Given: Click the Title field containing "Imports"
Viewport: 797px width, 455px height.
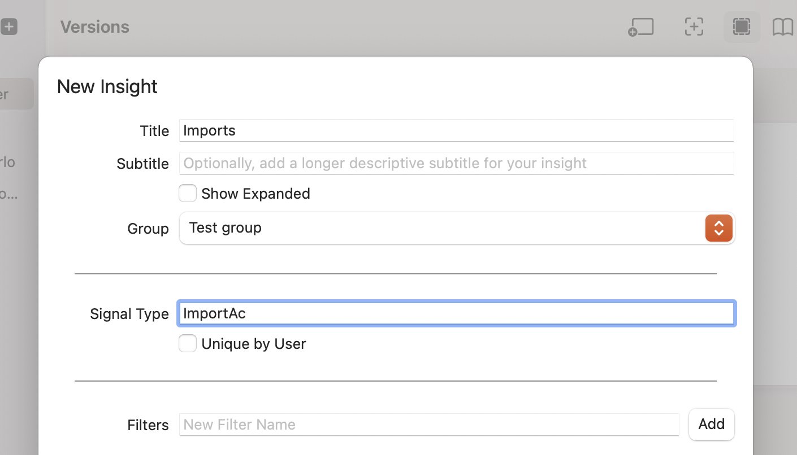Looking at the screenshot, I should point(456,130).
